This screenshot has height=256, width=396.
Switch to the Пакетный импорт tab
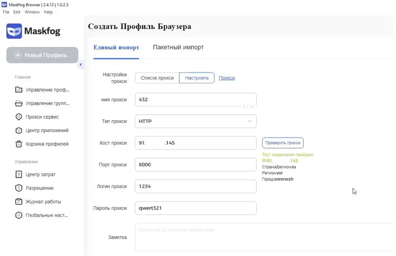point(178,47)
